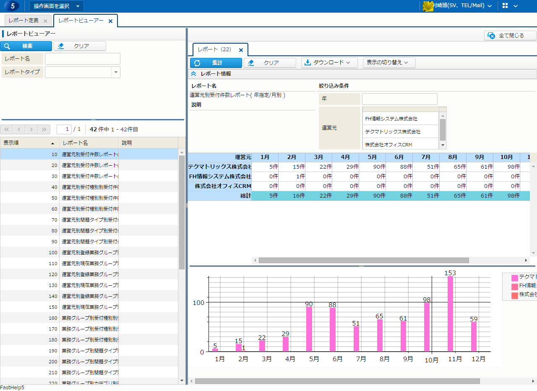The image size is (537, 391).
Task: Click the 年 filter input field
Action: point(399,99)
